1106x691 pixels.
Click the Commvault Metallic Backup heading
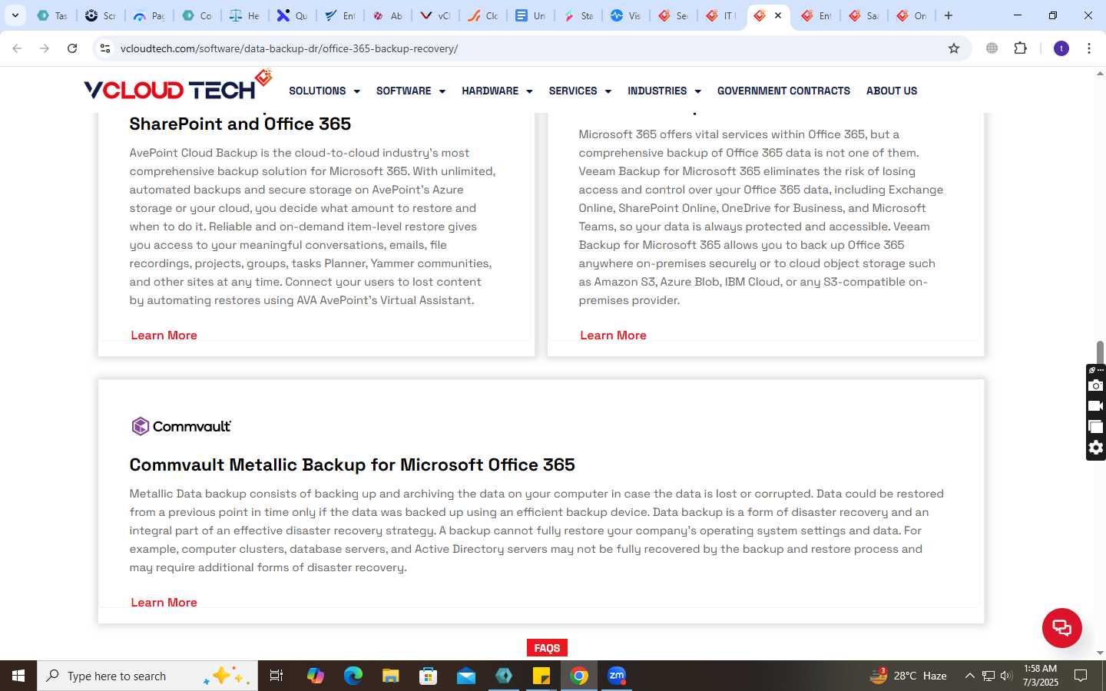(x=352, y=465)
